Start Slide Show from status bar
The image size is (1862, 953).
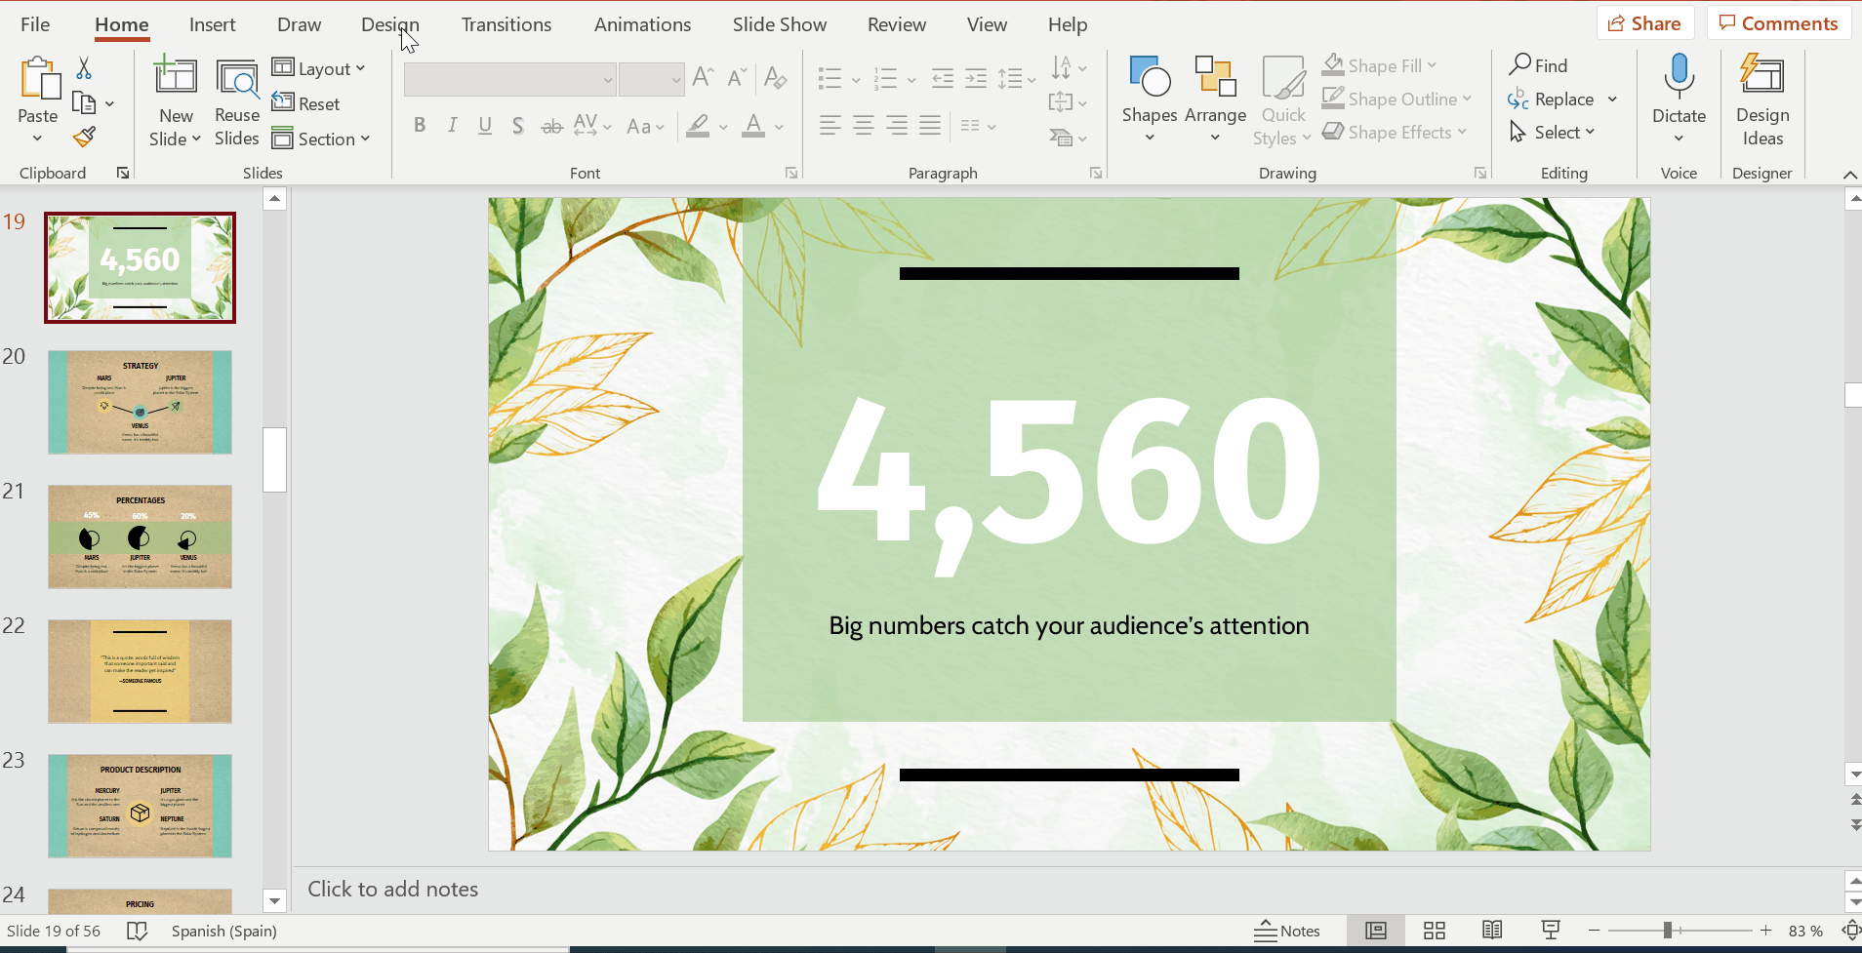pyautogui.click(x=1550, y=931)
